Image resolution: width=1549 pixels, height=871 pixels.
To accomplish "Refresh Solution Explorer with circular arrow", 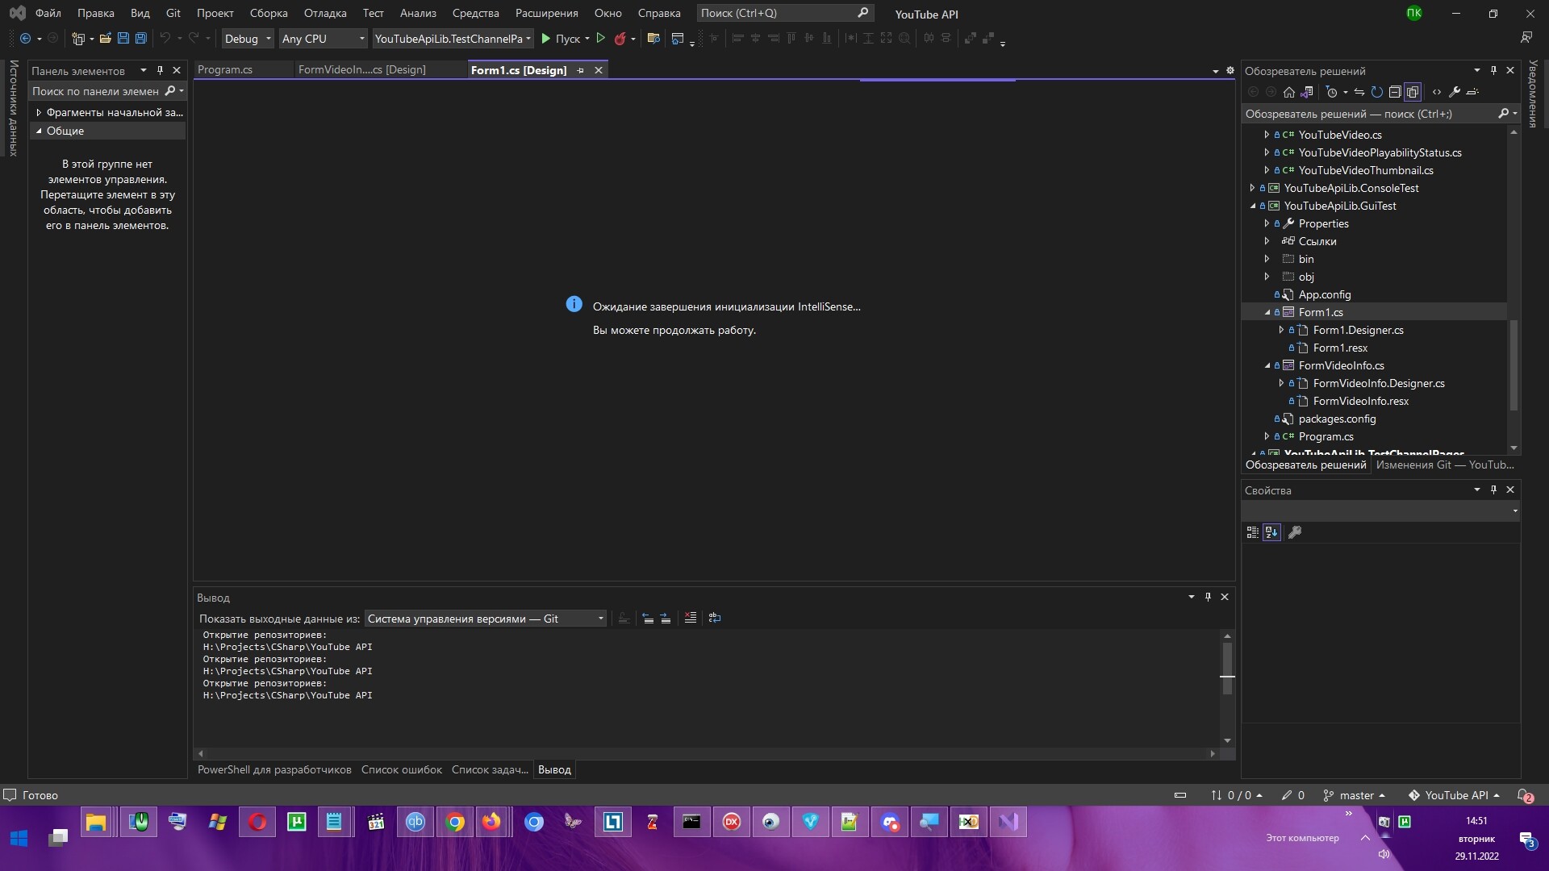I will point(1377,92).
